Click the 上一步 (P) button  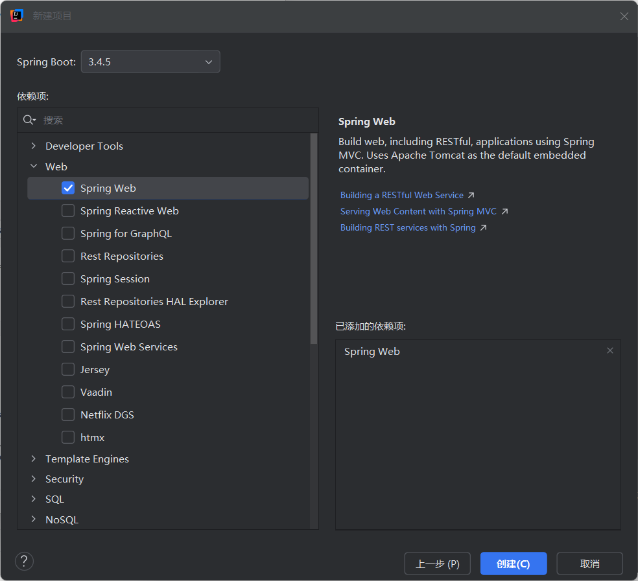[438, 564]
